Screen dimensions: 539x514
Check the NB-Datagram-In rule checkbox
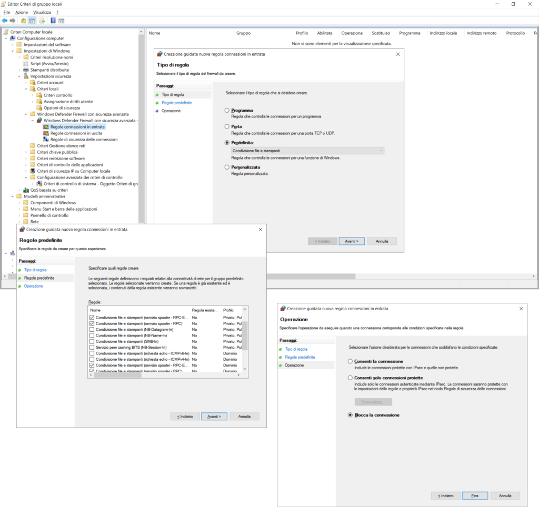(92, 330)
